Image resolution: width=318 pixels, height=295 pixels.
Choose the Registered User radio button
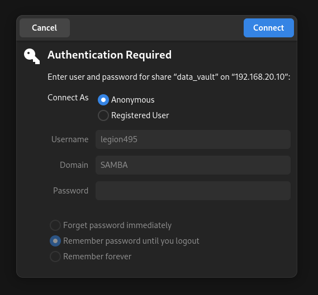[103, 115]
